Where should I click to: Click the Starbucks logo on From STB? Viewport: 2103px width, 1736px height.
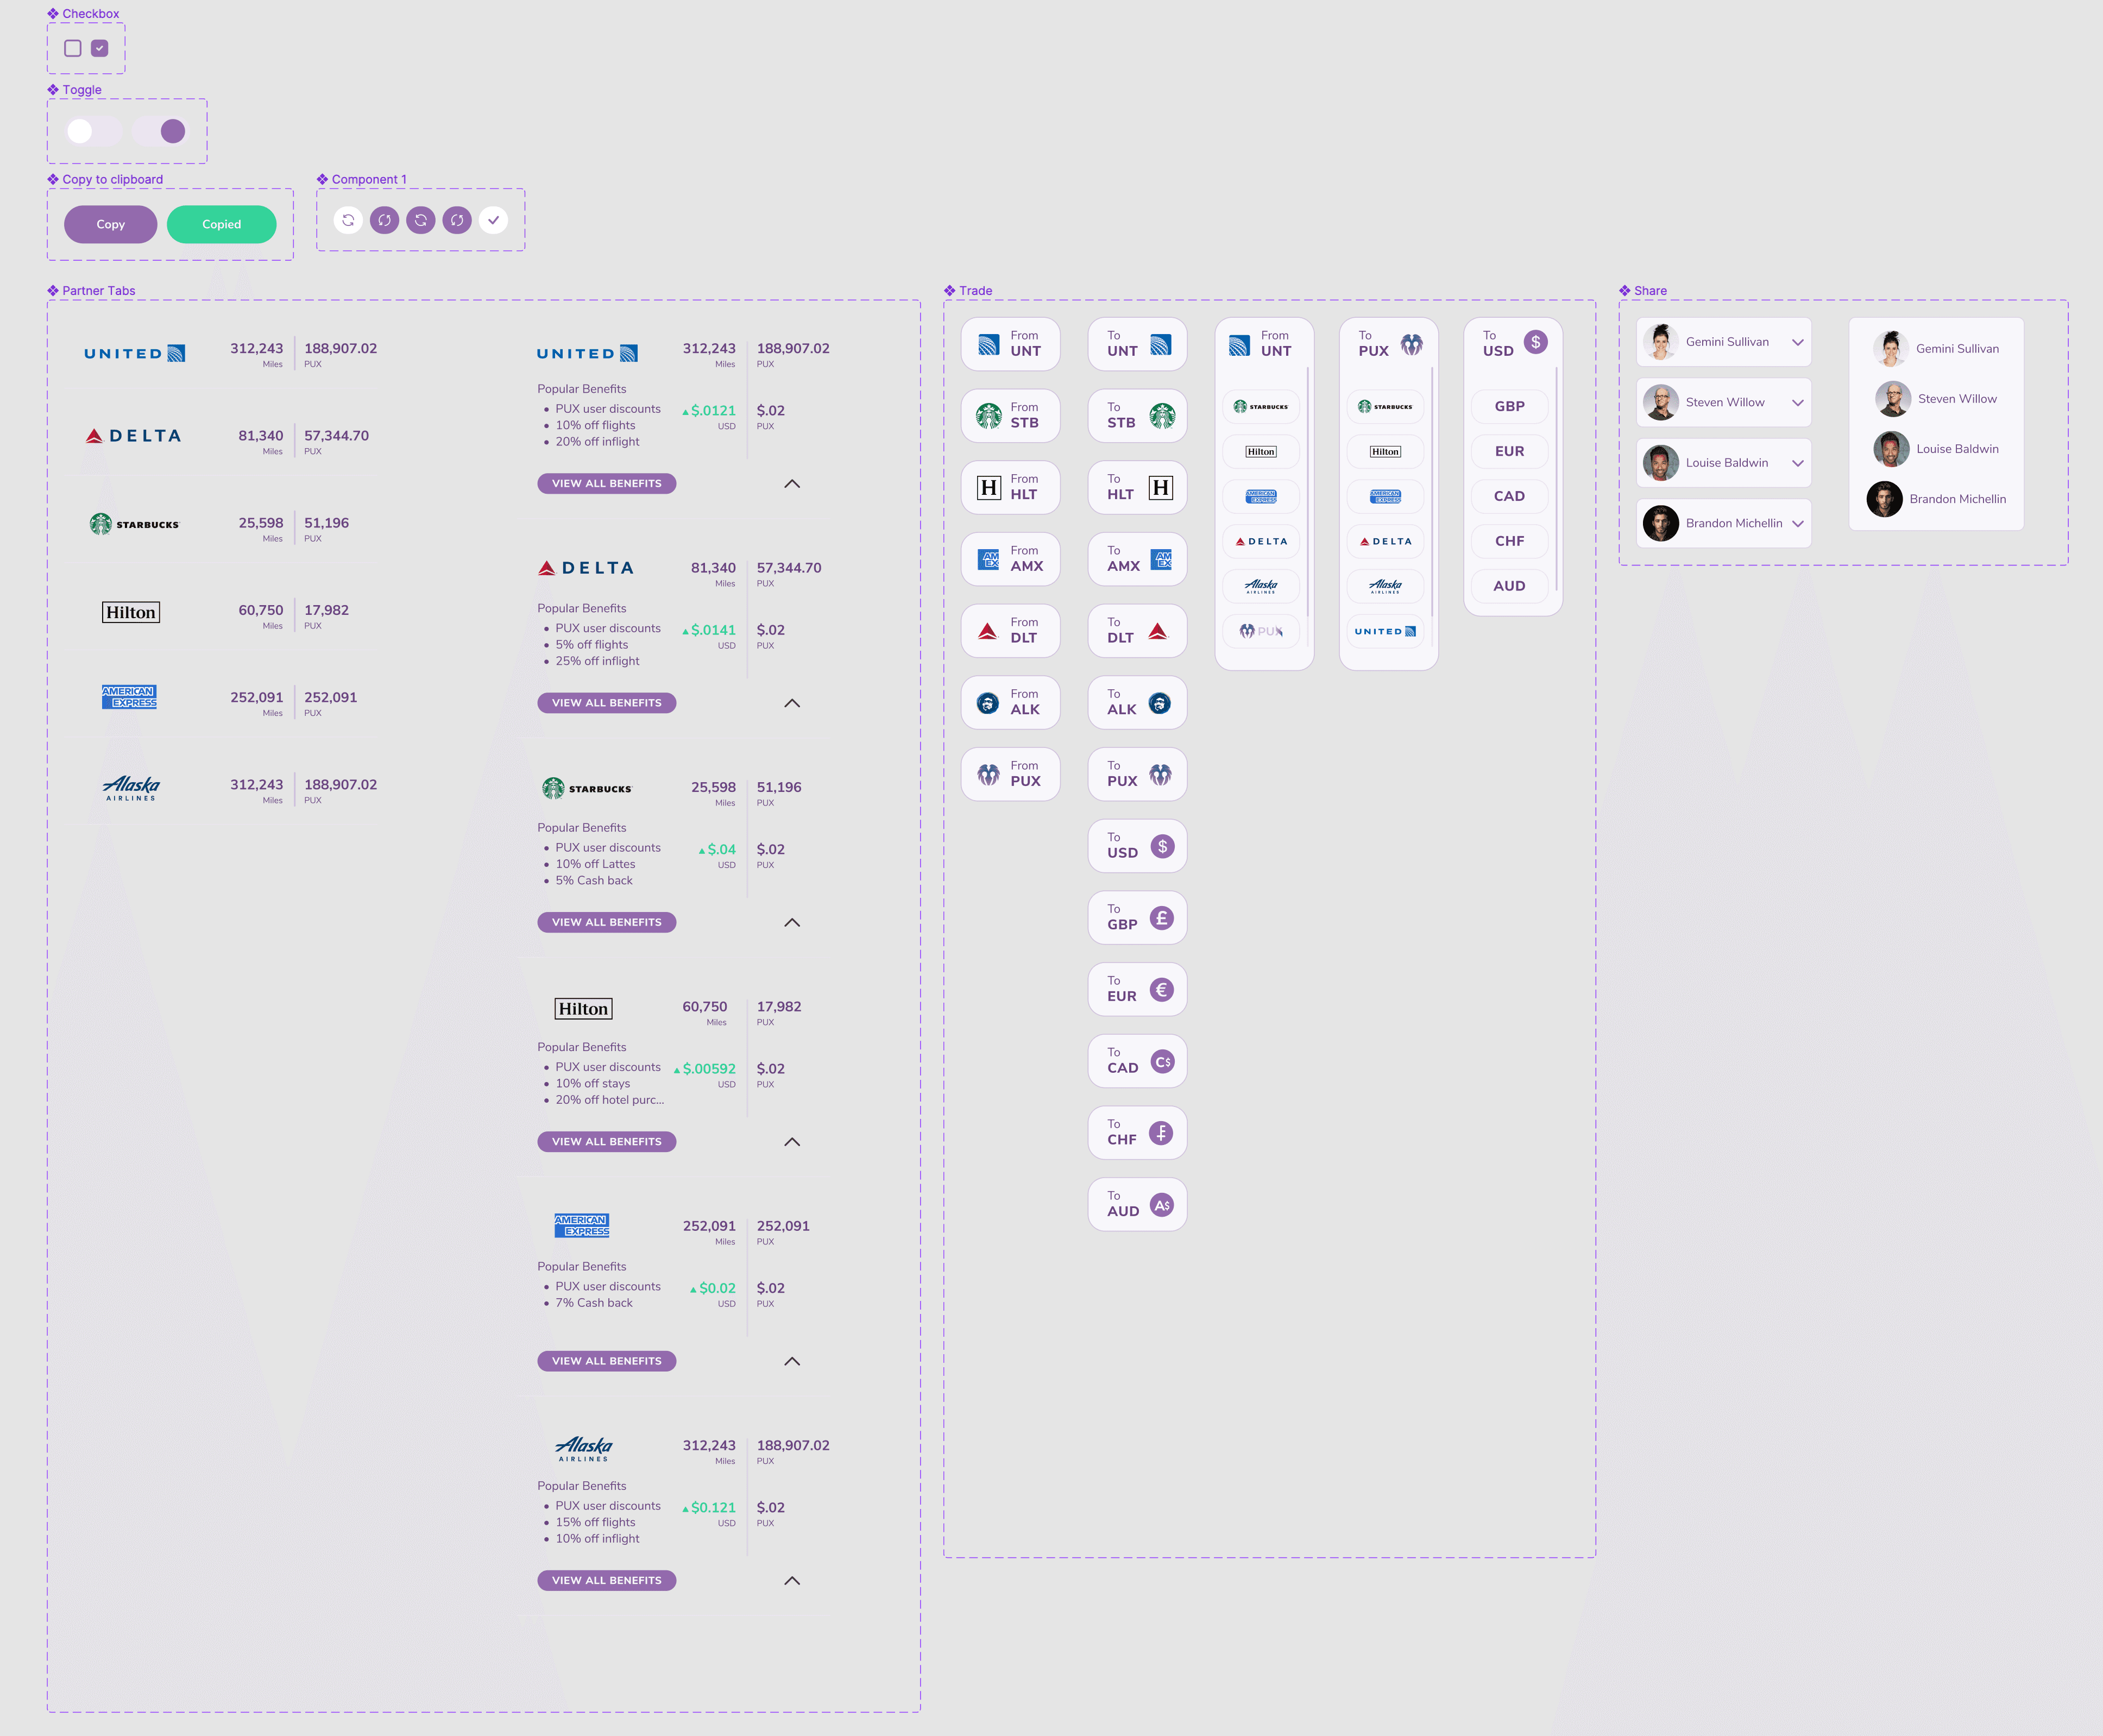[989, 415]
